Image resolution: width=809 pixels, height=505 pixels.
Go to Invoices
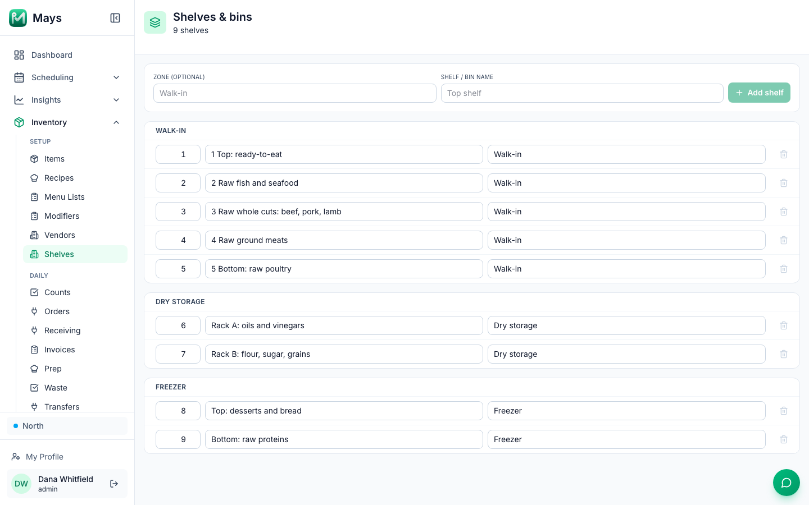[x=75, y=350]
